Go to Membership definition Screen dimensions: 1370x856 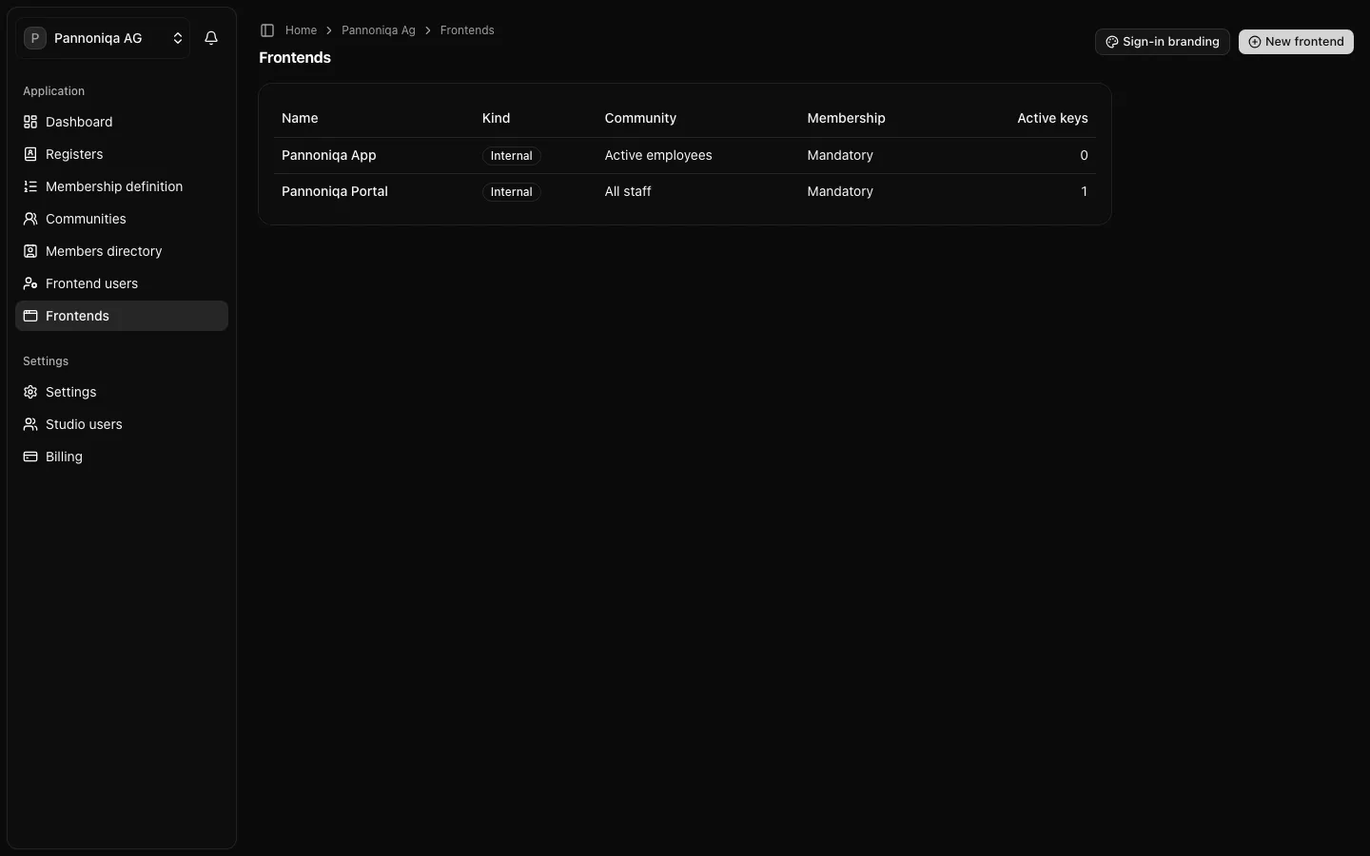[x=122, y=186]
